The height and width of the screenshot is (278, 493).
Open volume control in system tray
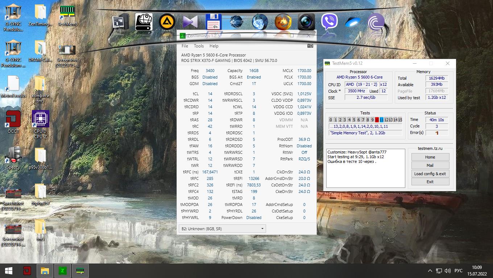(x=448, y=271)
